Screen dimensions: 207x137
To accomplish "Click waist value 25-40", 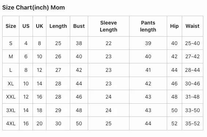I will tap(192, 43).
